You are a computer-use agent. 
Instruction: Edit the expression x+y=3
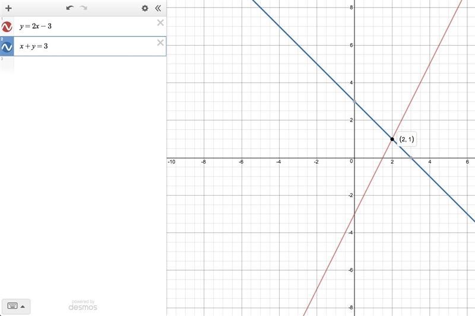[34, 46]
